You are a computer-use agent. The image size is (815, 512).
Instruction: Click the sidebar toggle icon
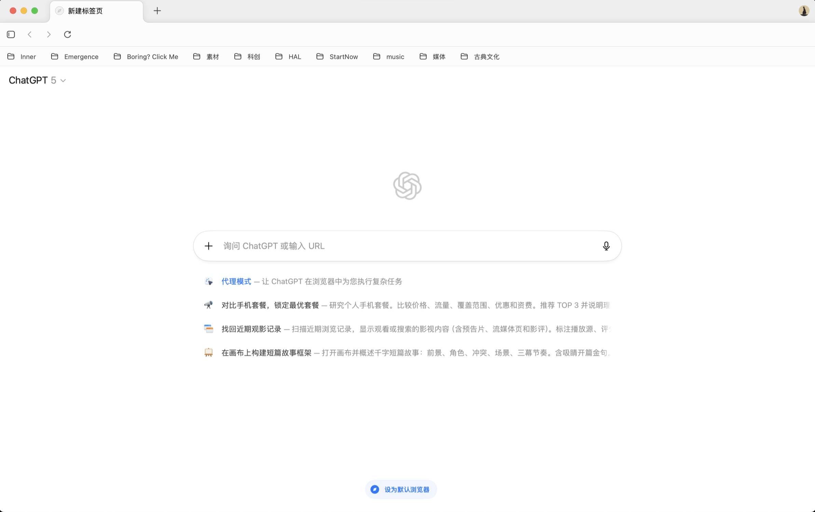coord(11,34)
